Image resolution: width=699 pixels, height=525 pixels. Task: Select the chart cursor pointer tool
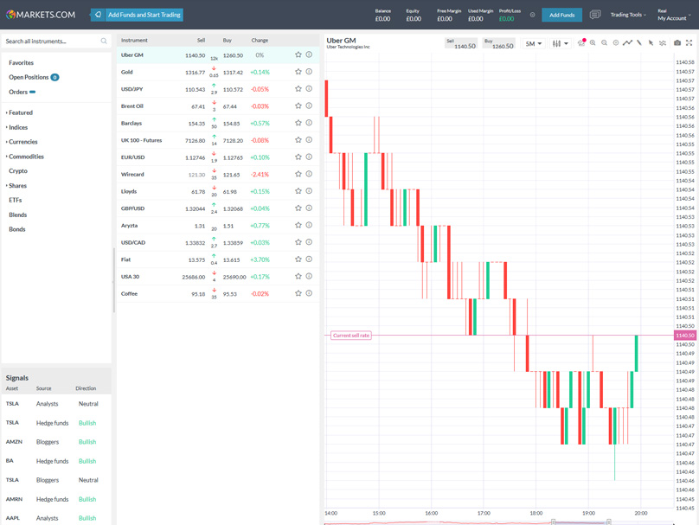click(x=651, y=43)
